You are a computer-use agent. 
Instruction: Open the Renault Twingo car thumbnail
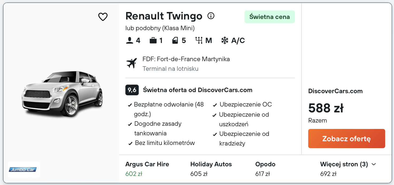tap(62, 93)
